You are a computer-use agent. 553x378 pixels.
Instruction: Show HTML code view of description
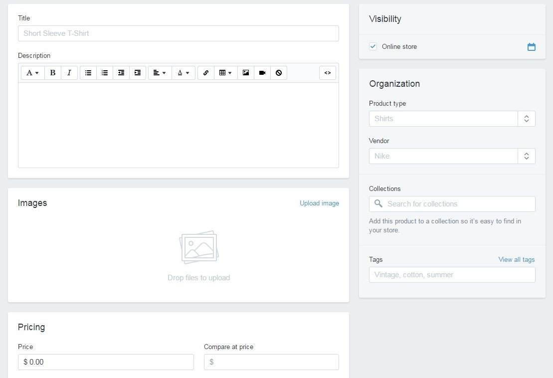(328, 73)
